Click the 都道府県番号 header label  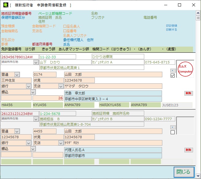point(42,44)
